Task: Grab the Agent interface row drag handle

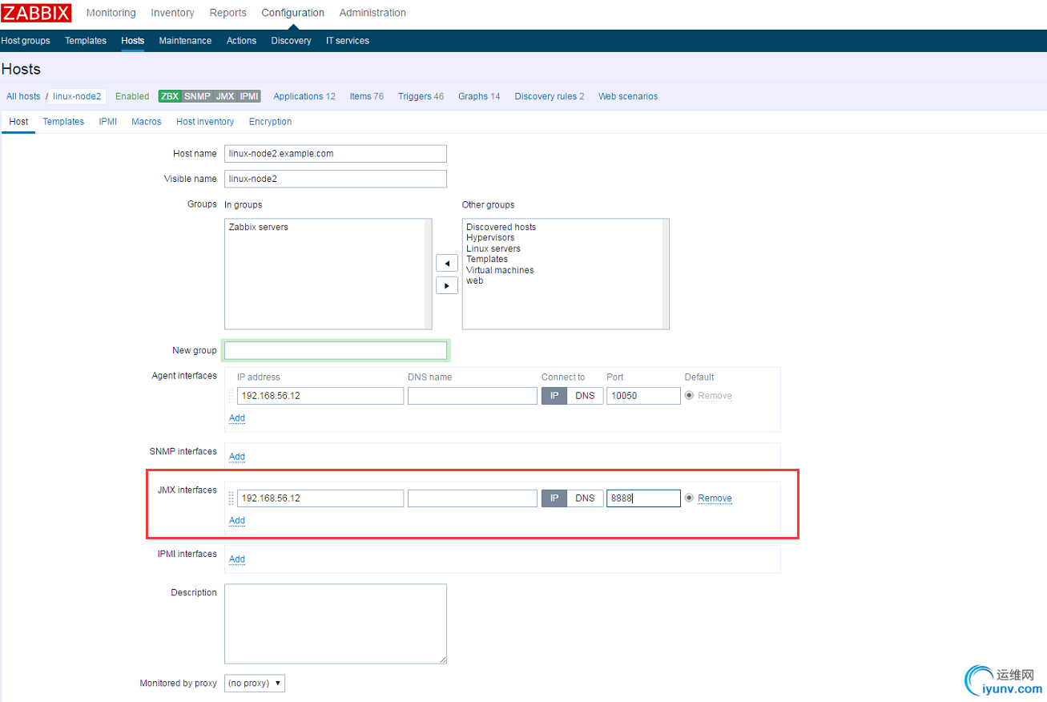Action: coord(232,396)
